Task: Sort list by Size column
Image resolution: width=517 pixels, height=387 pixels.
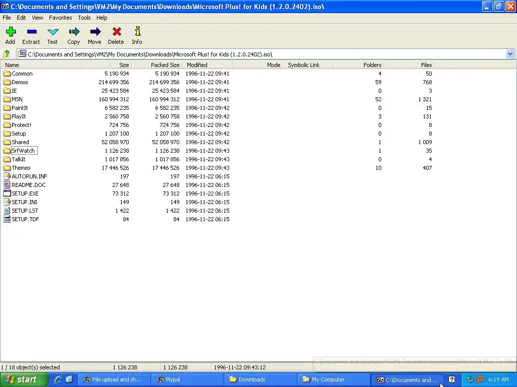Action: click(x=106, y=65)
